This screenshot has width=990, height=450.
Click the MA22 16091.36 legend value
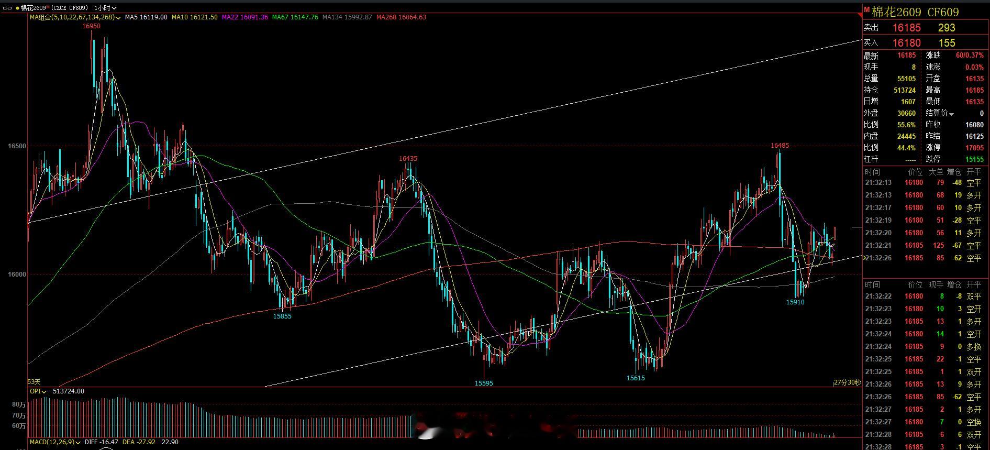click(x=245, y=17)
